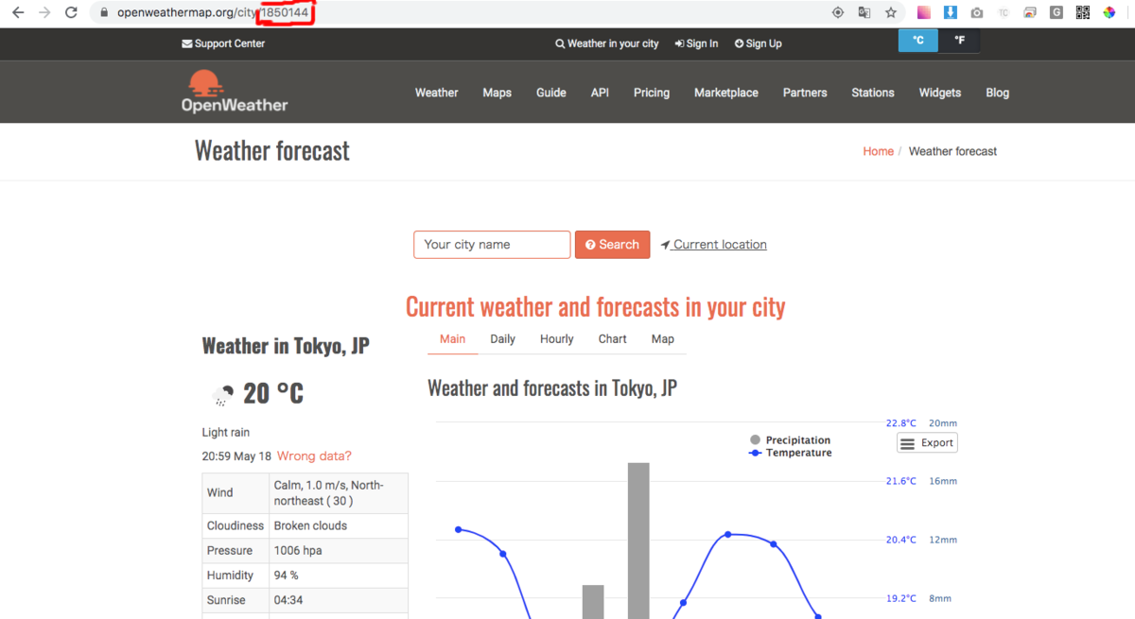Open the Weather nav menu
The image size is (1135, 619).
point(436,93)
